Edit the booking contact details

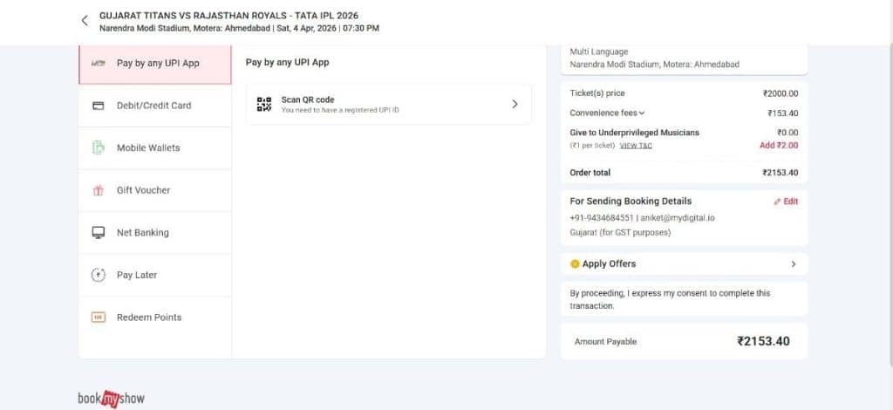(786, 202)
